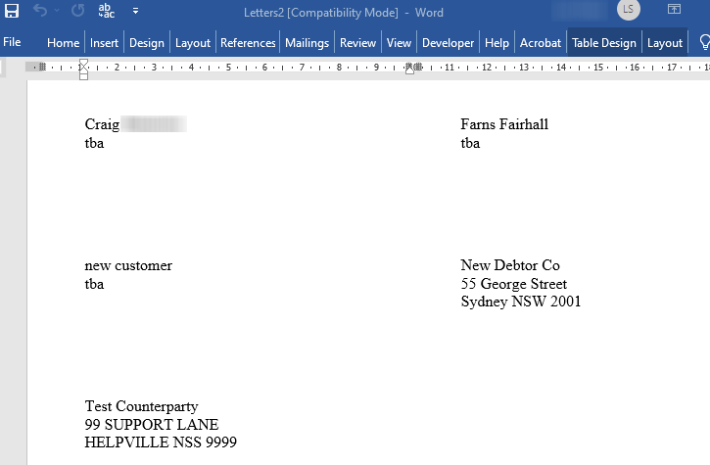The width and height of the screenshot is (710, 465).
Task: Switch to the References tab
Action: 248,43
